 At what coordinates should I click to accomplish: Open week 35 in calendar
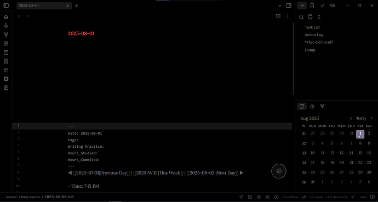click(303, 172)
